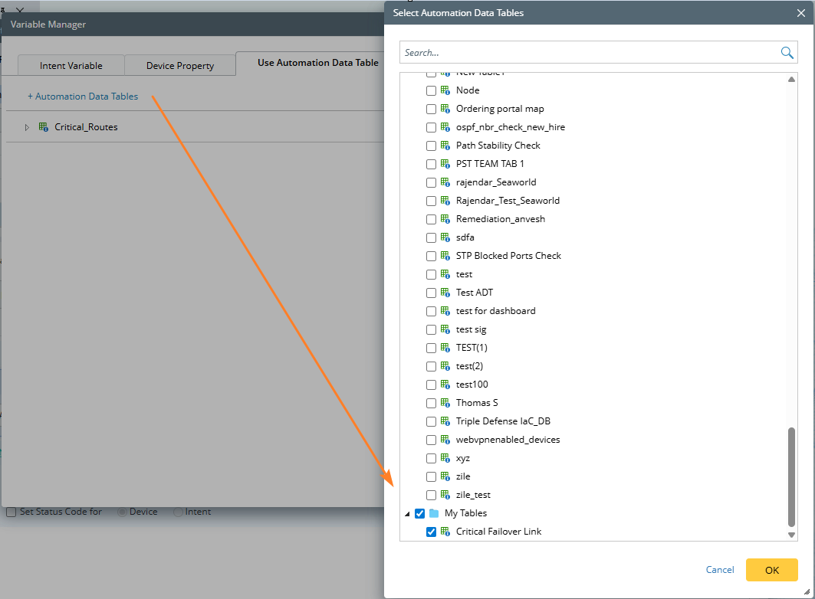Click the PST TEAM TAB 1 table icon
The image size is (815, 599).
pyautogui.click(x=445, y=164)
